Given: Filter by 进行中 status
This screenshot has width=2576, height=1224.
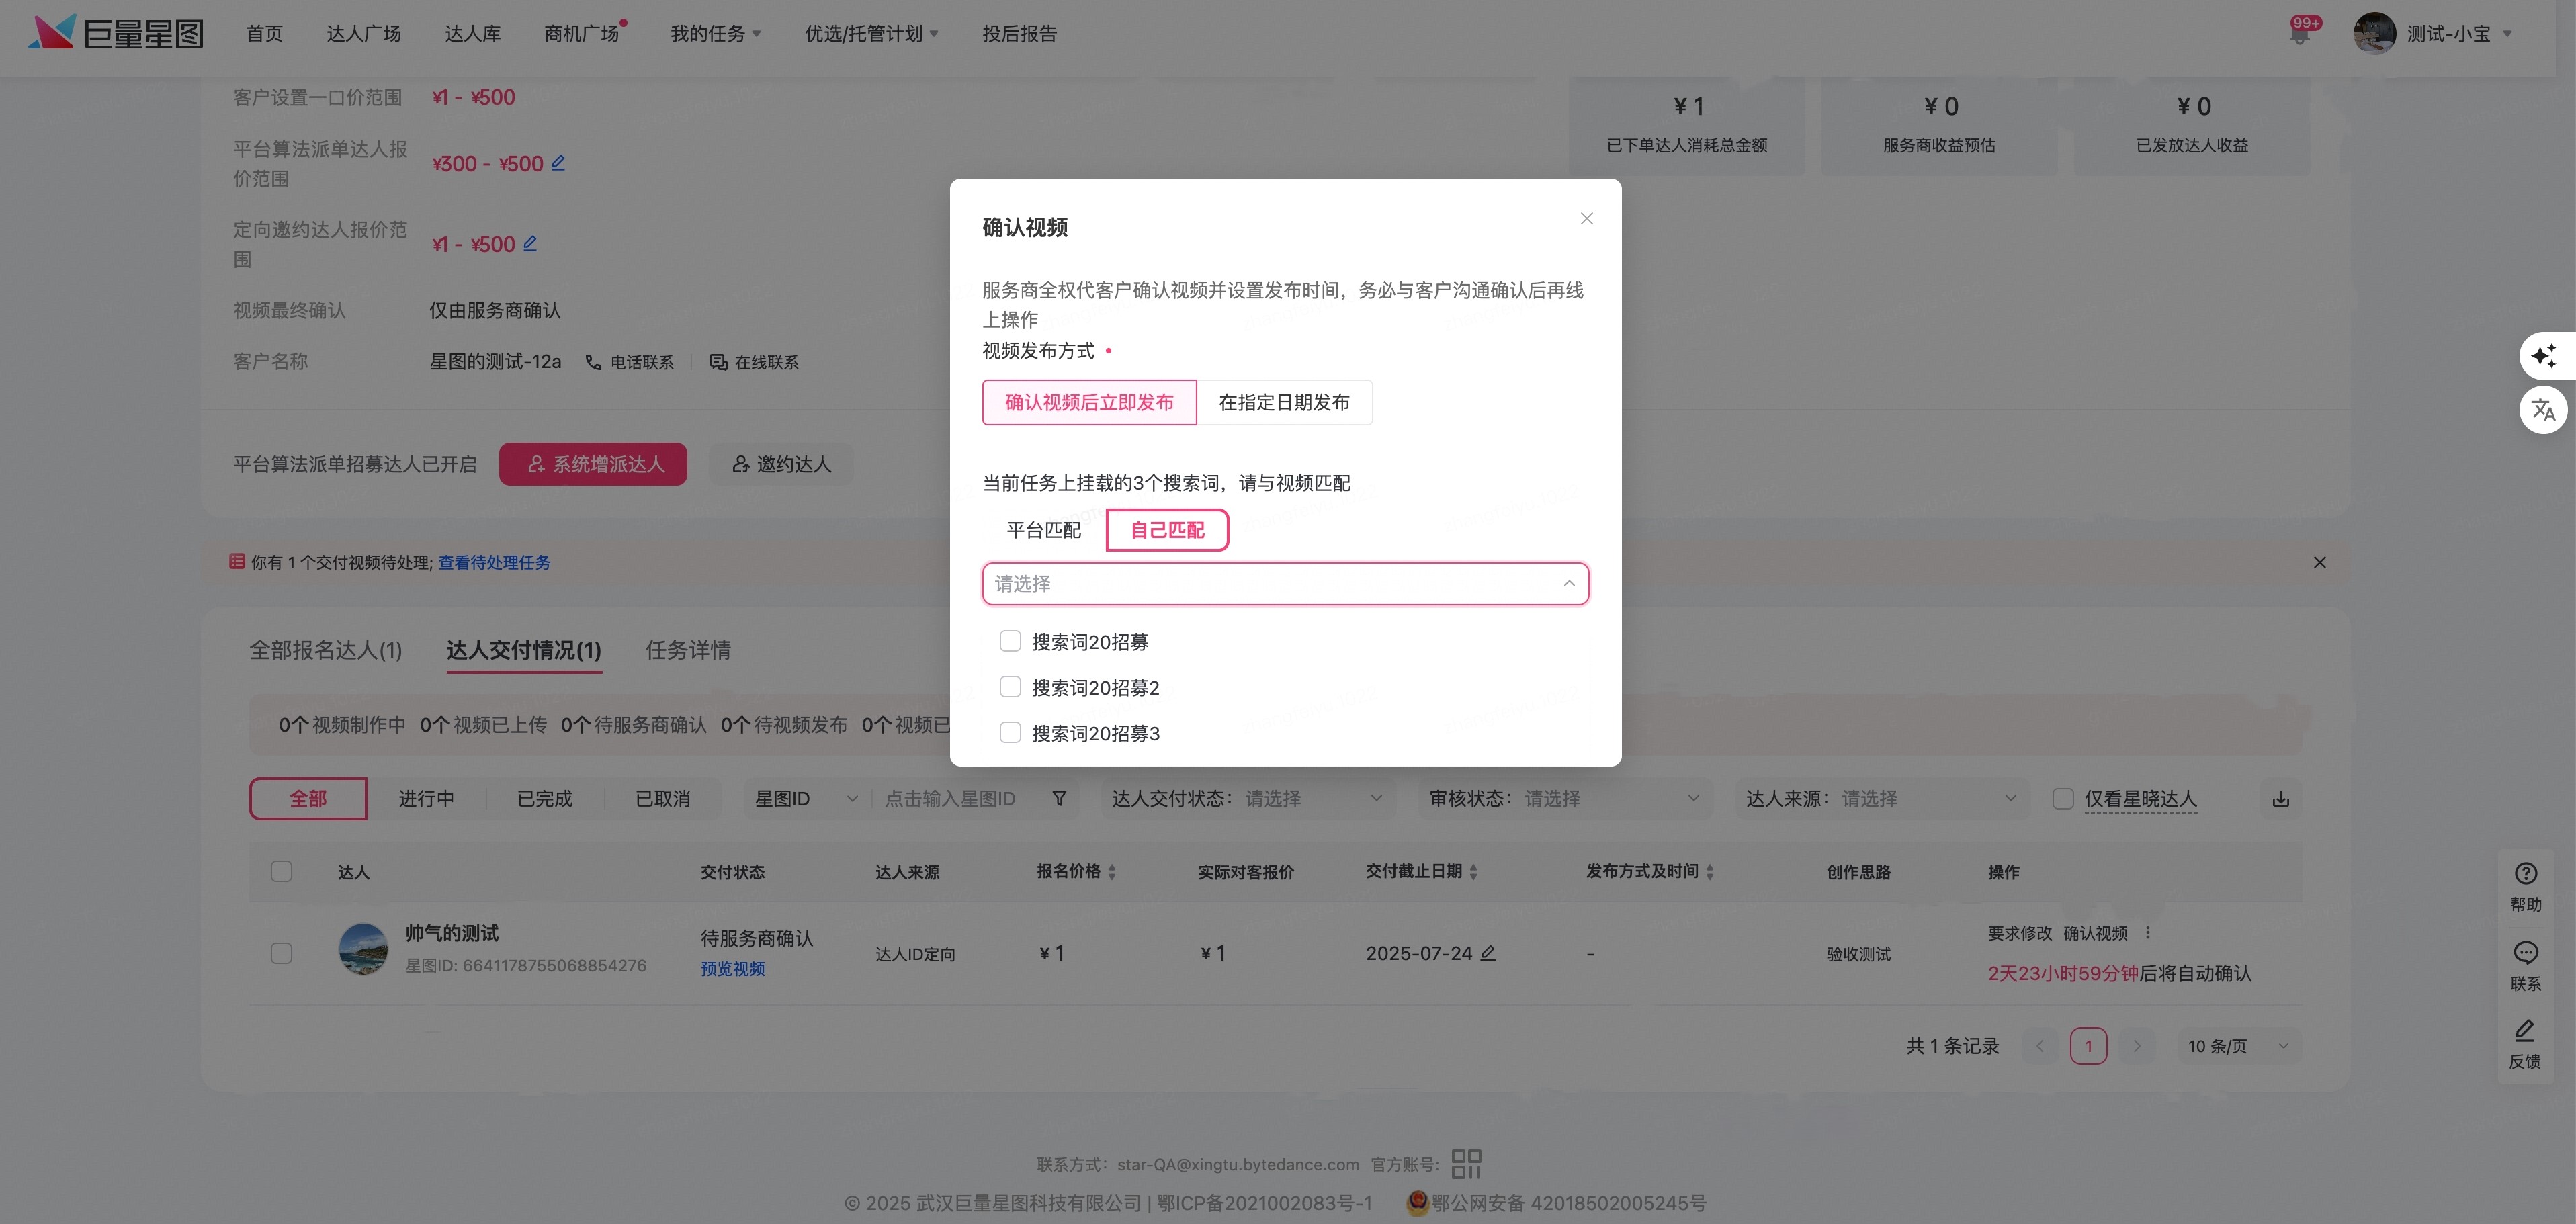Looking at the screenshot, I should tap(426, 798).
